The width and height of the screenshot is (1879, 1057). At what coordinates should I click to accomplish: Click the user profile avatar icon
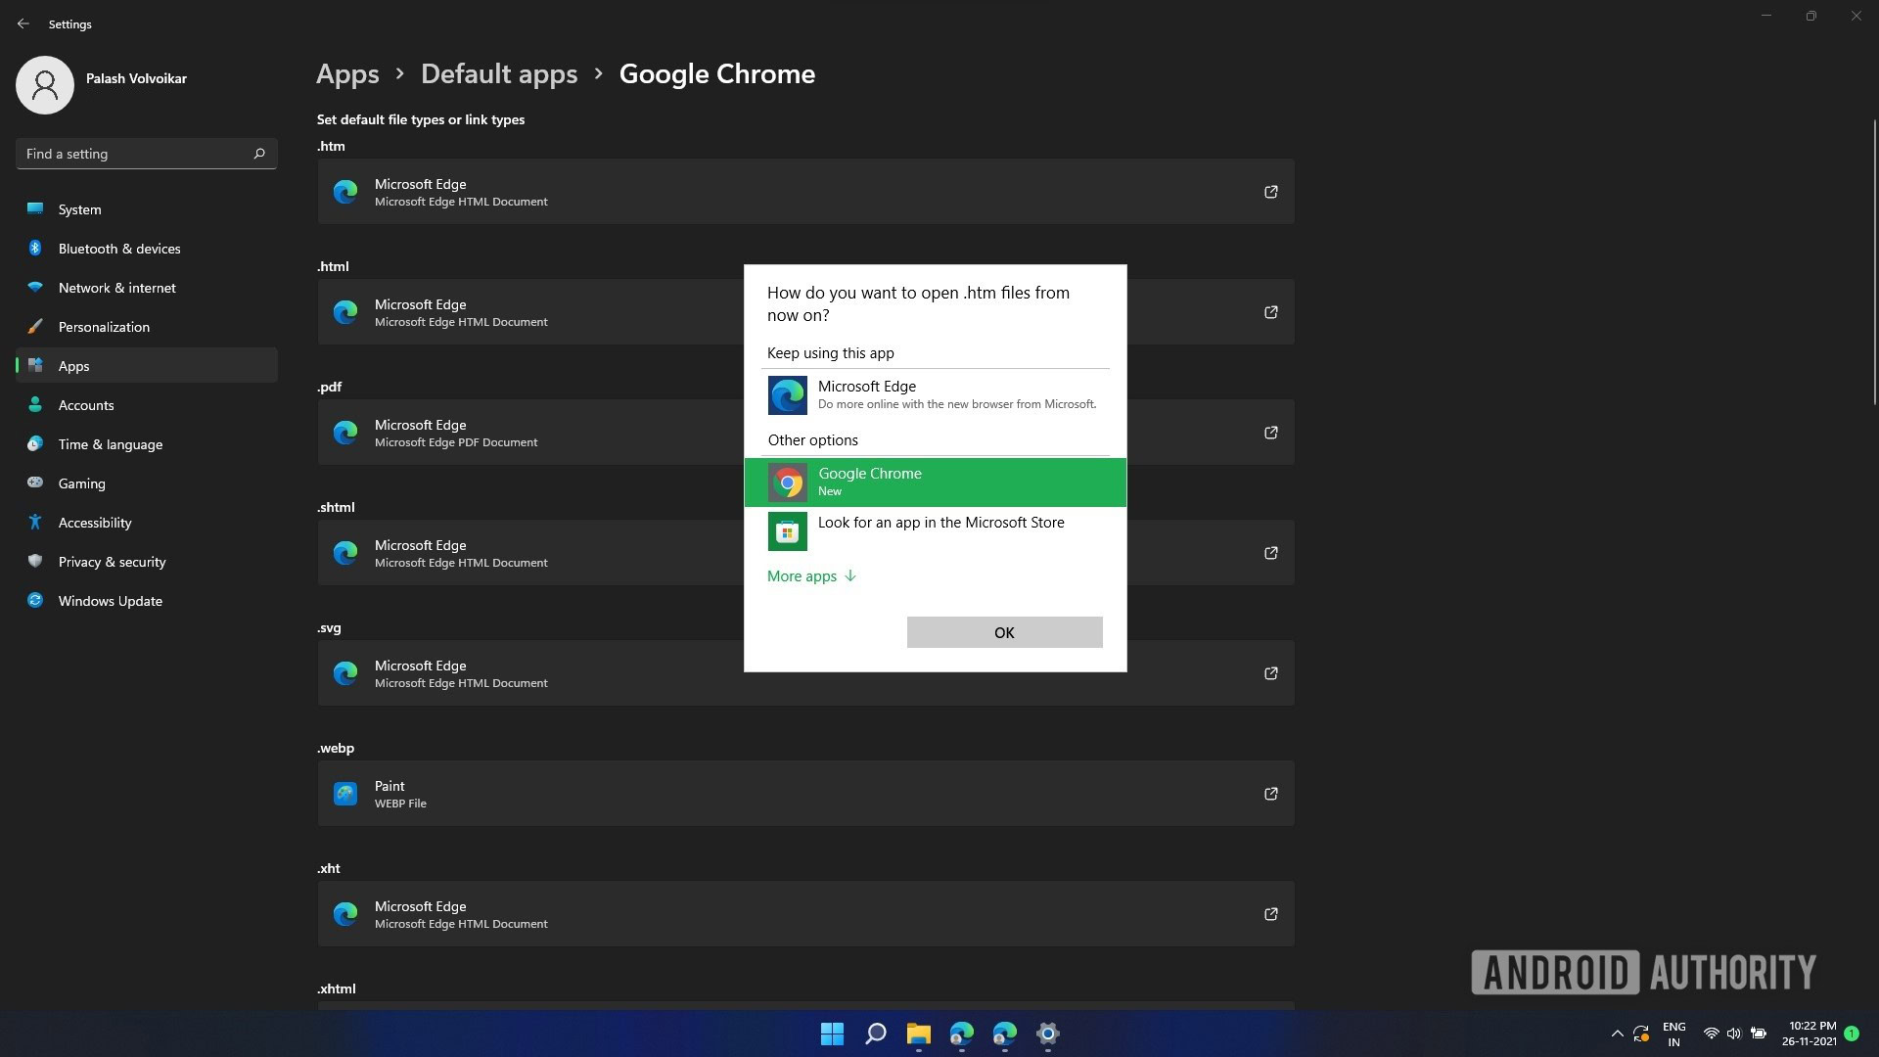[45, 85]
